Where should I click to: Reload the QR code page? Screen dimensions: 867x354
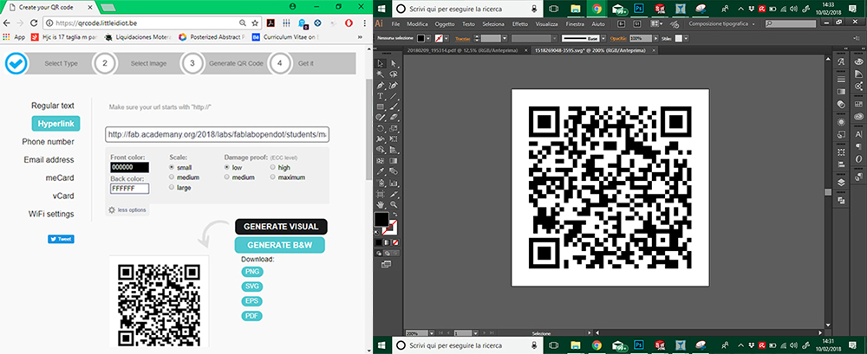pos(34,23)
